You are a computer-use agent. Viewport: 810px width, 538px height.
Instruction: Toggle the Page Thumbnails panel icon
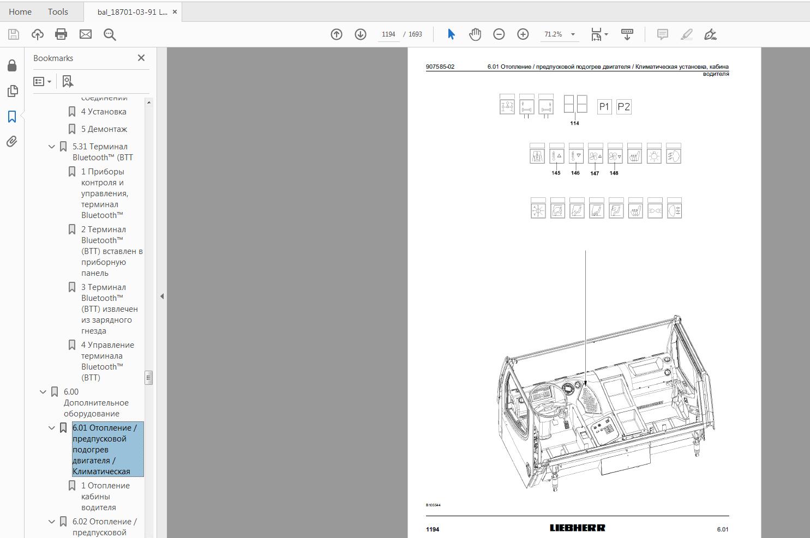coord(12,91)
